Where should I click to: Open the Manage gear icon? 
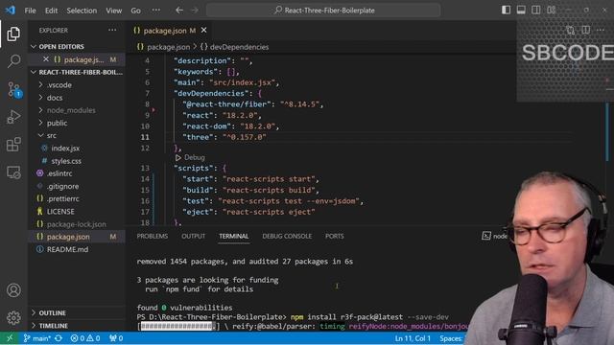click(x=13, y=317)
